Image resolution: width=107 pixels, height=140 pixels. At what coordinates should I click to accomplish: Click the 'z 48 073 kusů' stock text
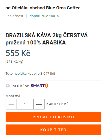click(58, 104)
